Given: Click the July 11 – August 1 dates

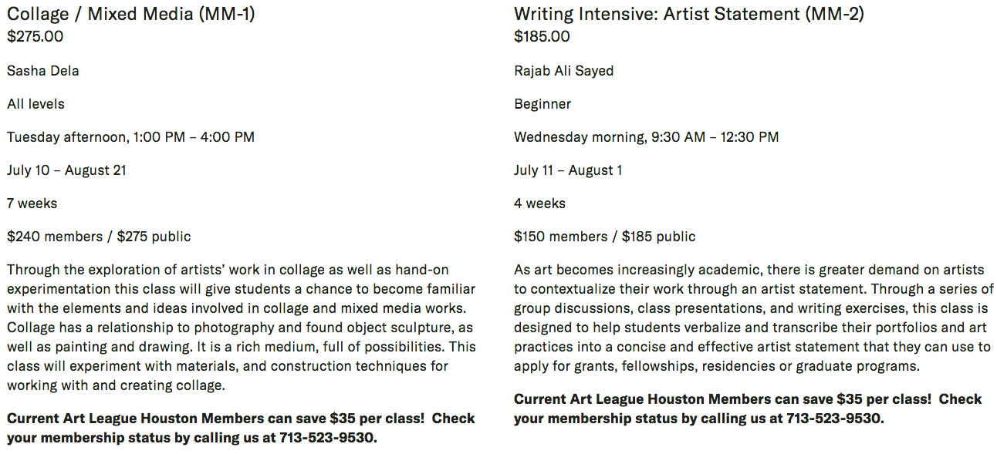Looking at the screenshot, I should 568,170.
